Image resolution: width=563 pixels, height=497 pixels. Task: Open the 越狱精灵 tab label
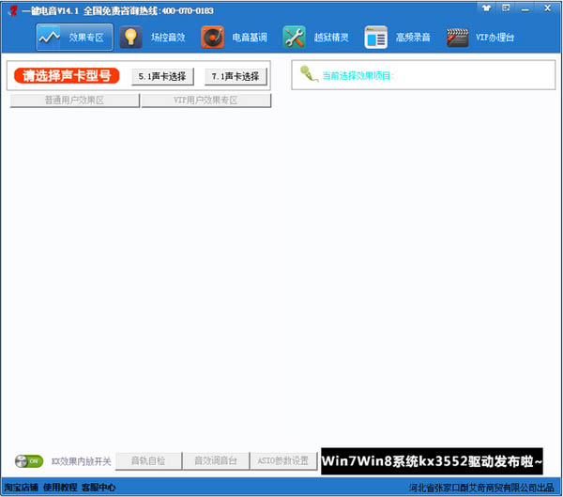tap(331, 37)
